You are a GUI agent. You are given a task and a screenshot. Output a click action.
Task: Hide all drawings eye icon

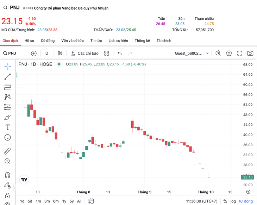[7, 204]
